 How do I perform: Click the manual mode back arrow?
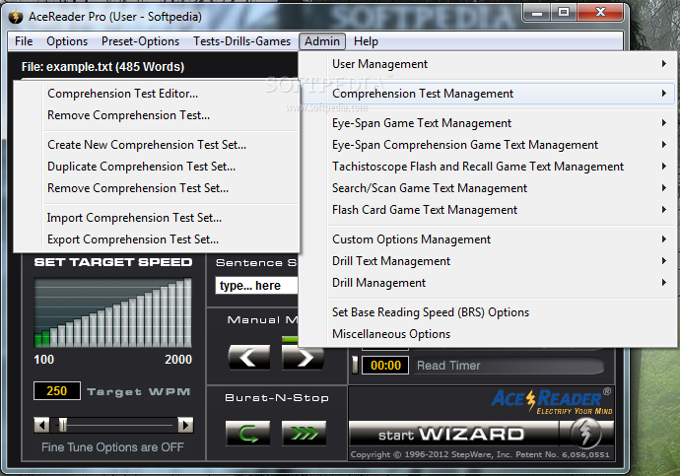(x=249, y=357)
